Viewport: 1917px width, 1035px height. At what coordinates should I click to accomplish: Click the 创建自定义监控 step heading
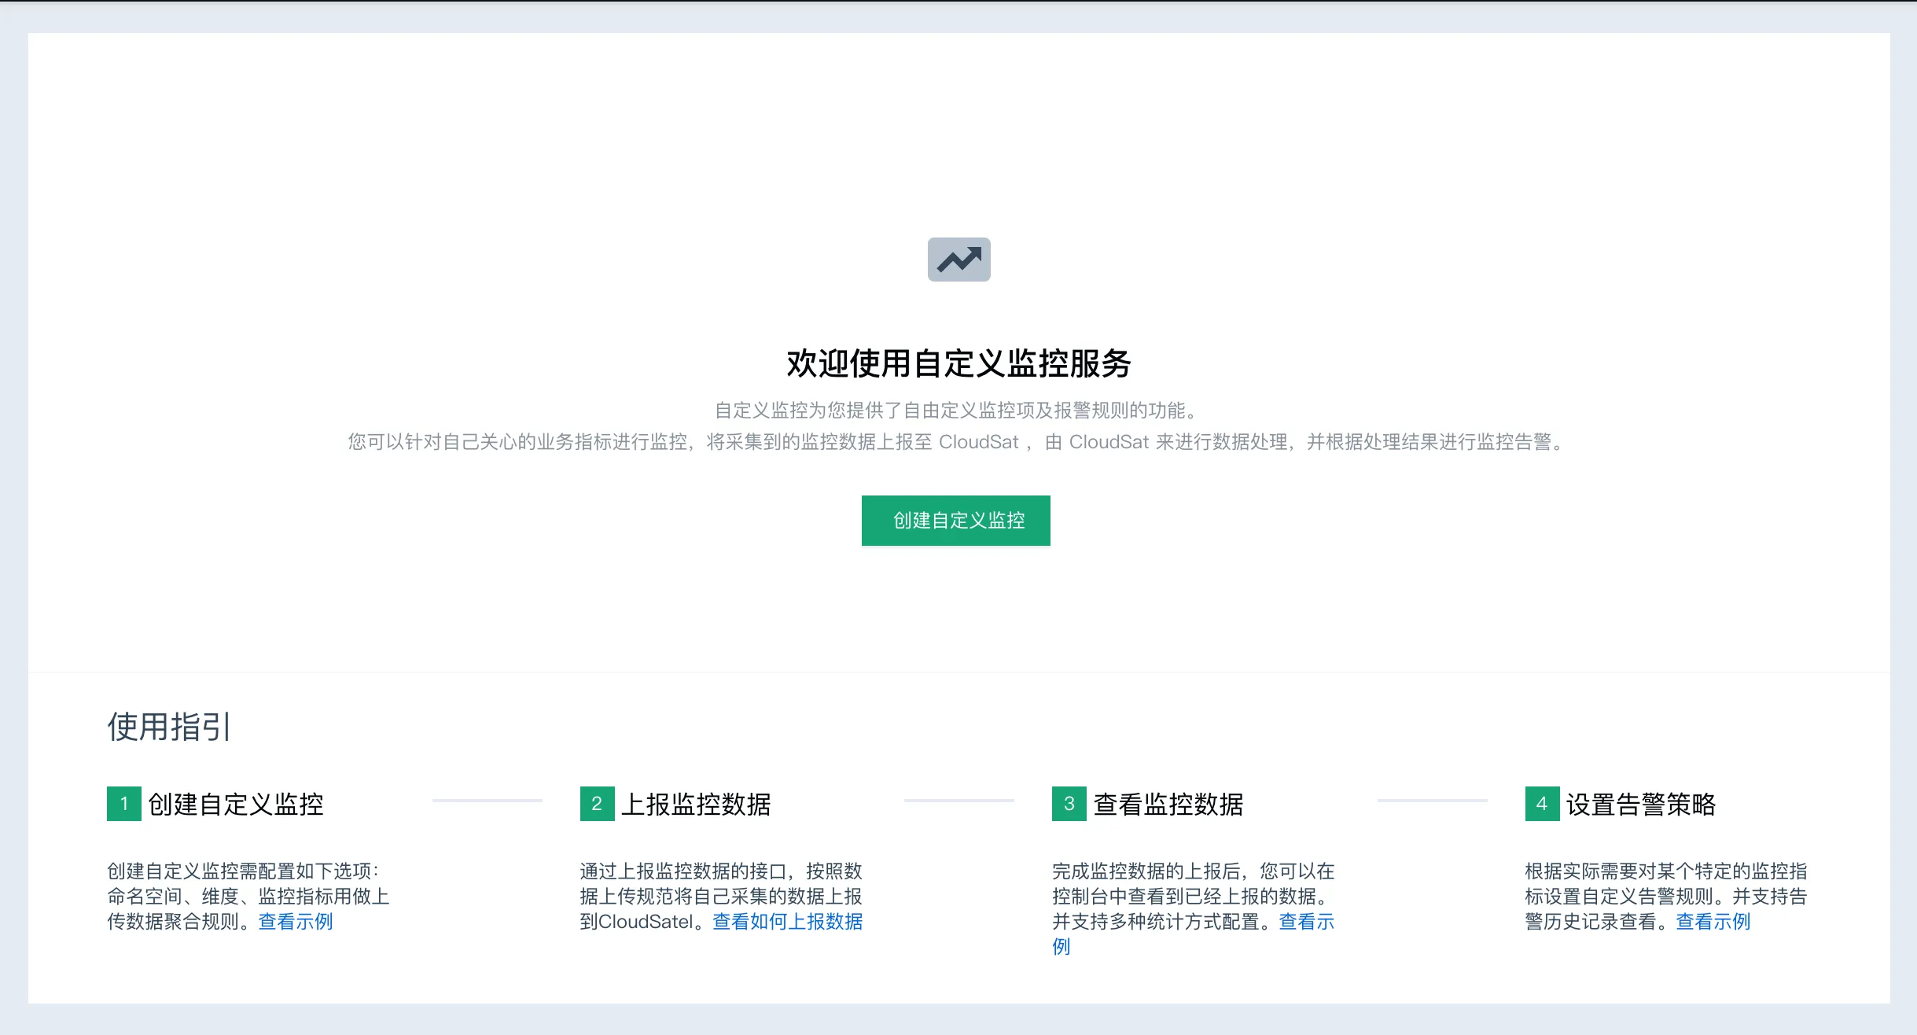(x=236, y=805)
